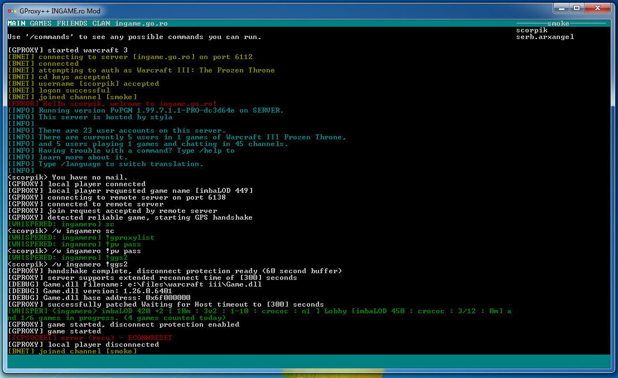Screen dimensions: 618x378
Task: Select user serb.arxangel in channel list
Action: pos(545,37)
